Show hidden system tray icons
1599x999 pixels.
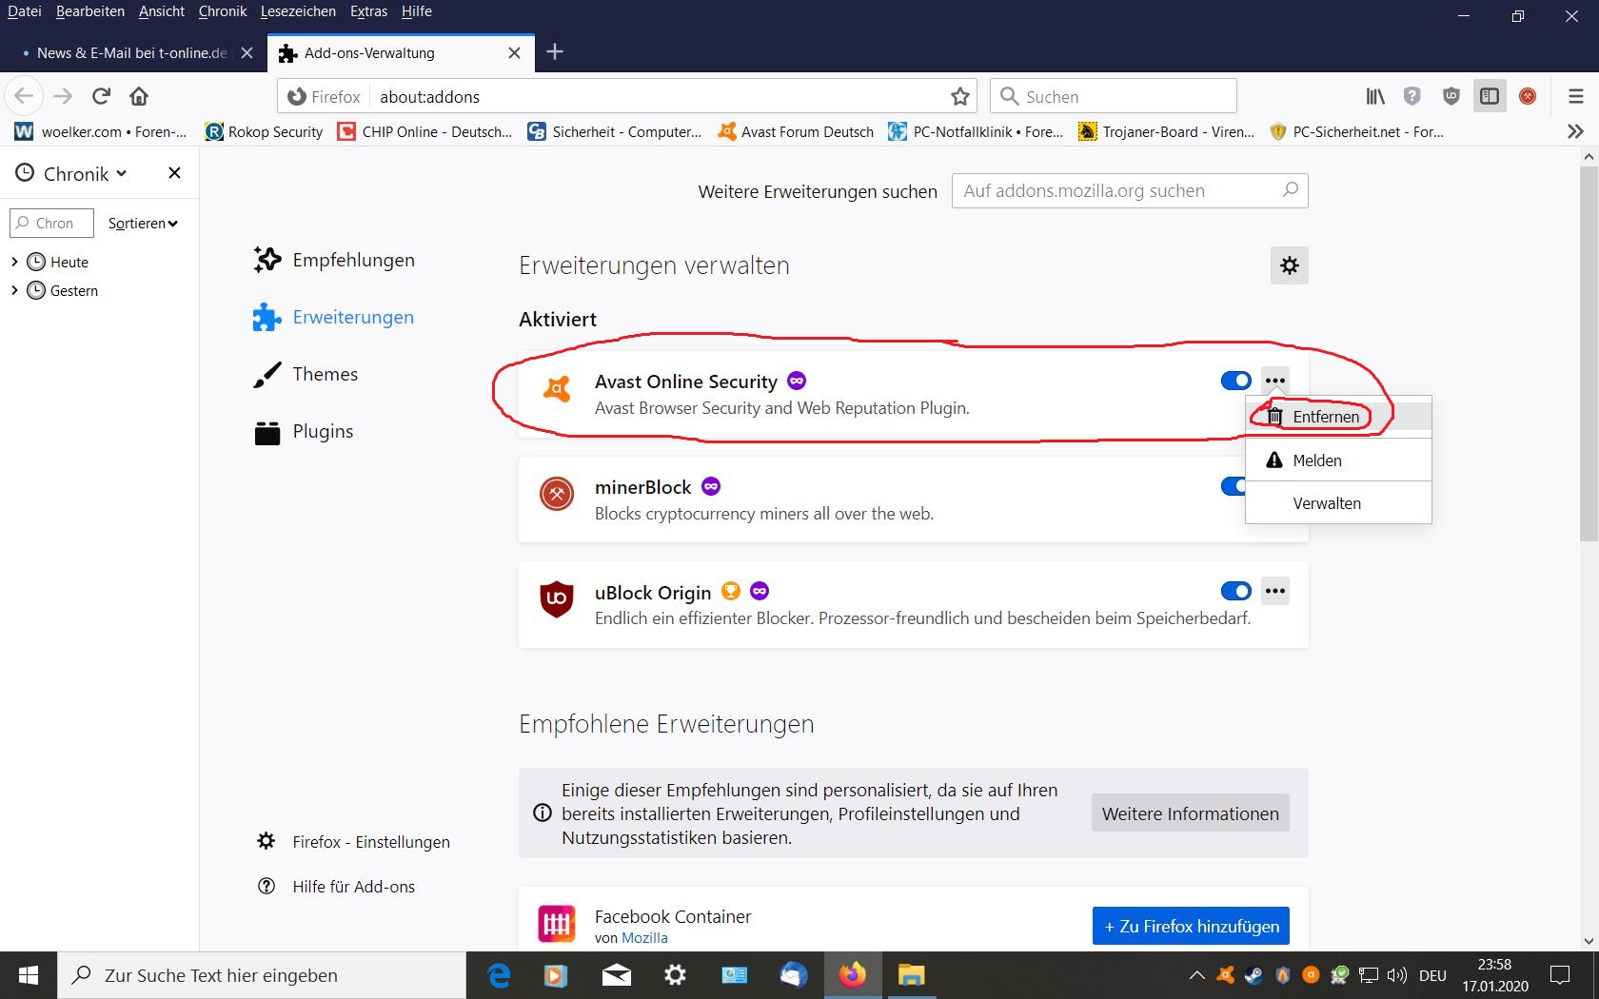click(1197, 975)
